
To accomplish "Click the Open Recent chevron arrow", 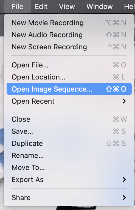I will 124,101.
